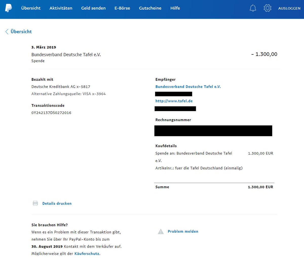
Task: Click the Artikelnr. fuer die Tafel Deutschland line
Action: (x=199, y=168)
